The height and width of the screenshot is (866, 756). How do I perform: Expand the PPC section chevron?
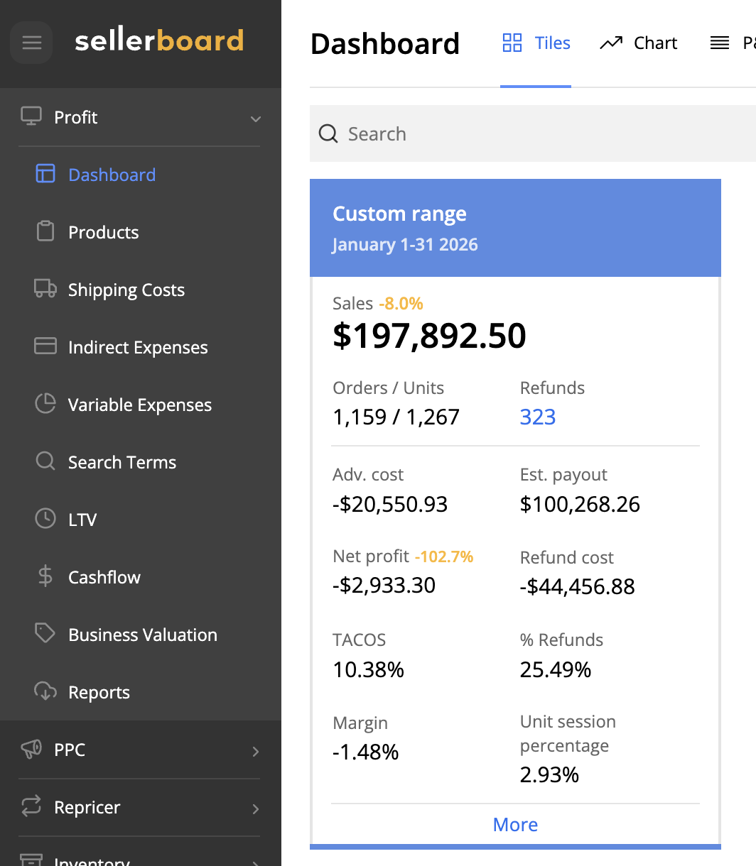tap(256, 751)
